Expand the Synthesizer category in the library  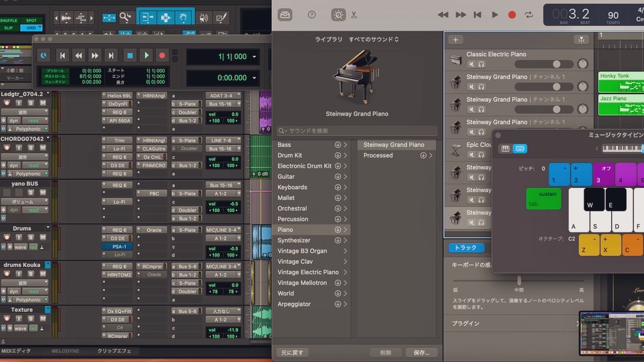pos(345,240)
